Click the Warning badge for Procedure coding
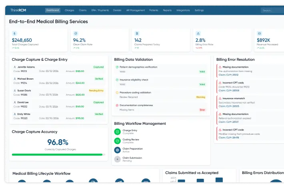 point(200,97)
